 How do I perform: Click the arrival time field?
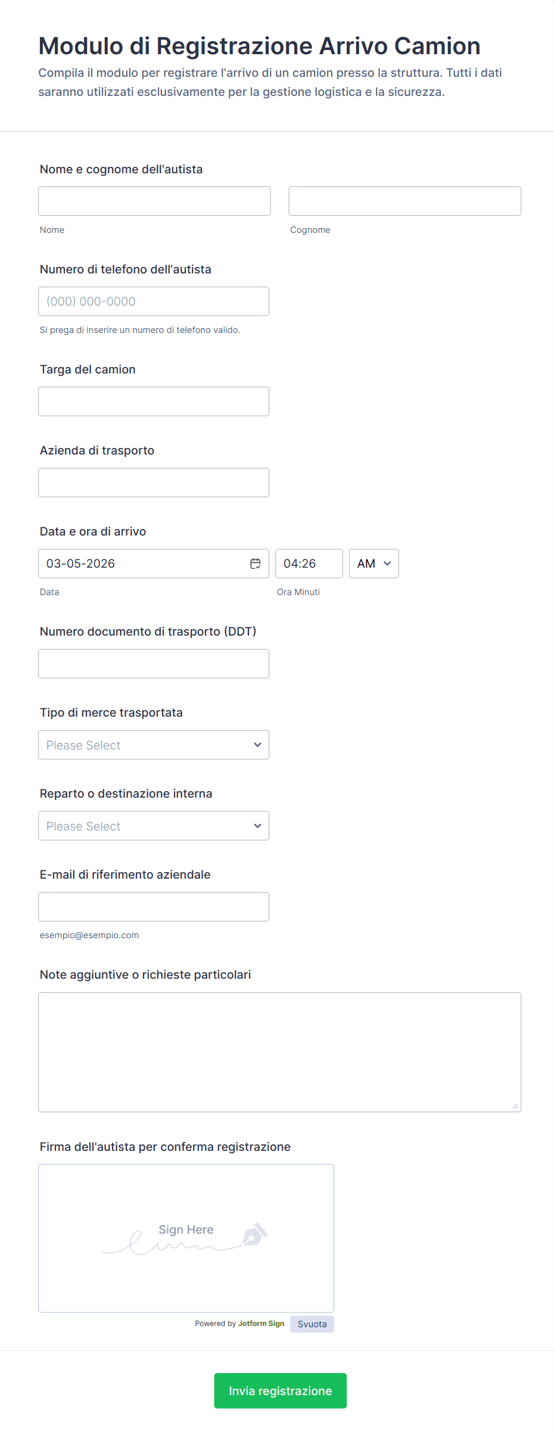[309, 564]
